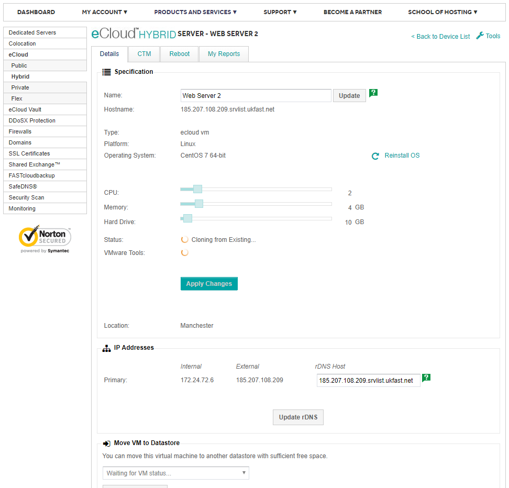Click the rDNS Host input field
This screenshot has width=509, height=488.
pyautogui.click(x=369, y=381)
